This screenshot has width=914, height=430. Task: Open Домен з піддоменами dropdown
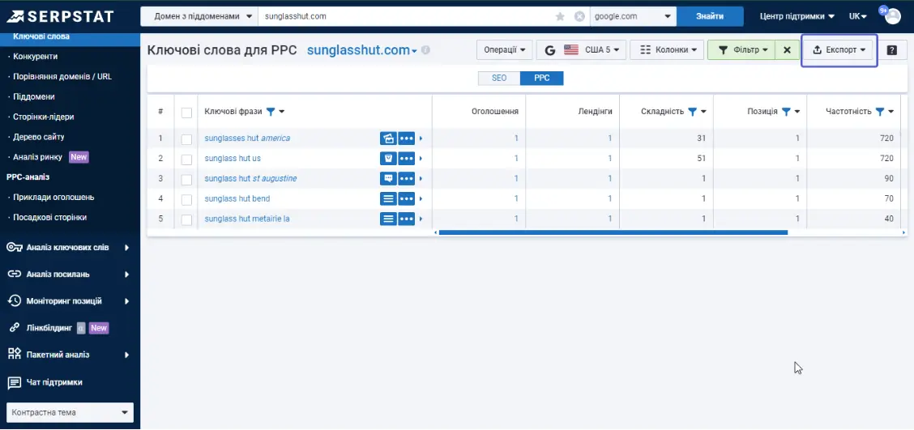199,16
